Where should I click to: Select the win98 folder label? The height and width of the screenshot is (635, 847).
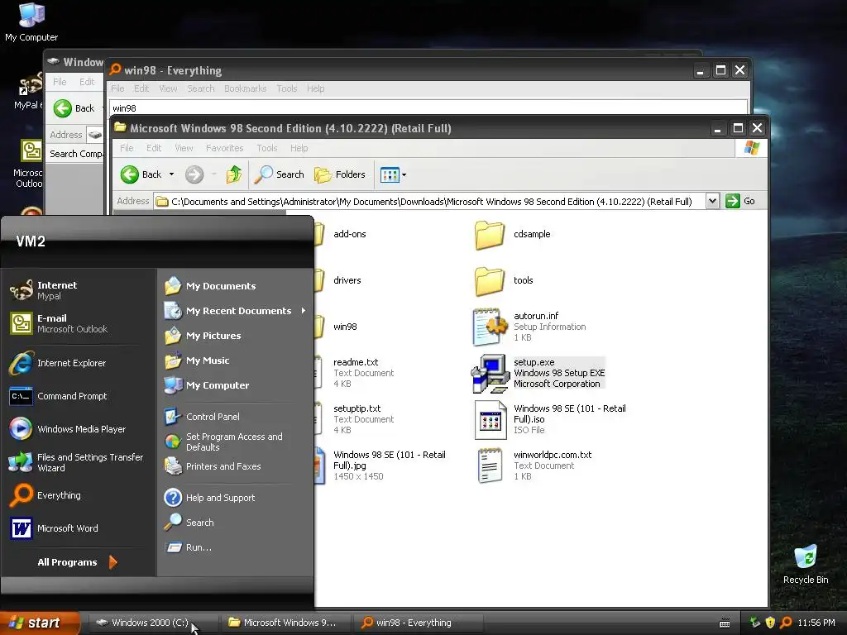345,327
